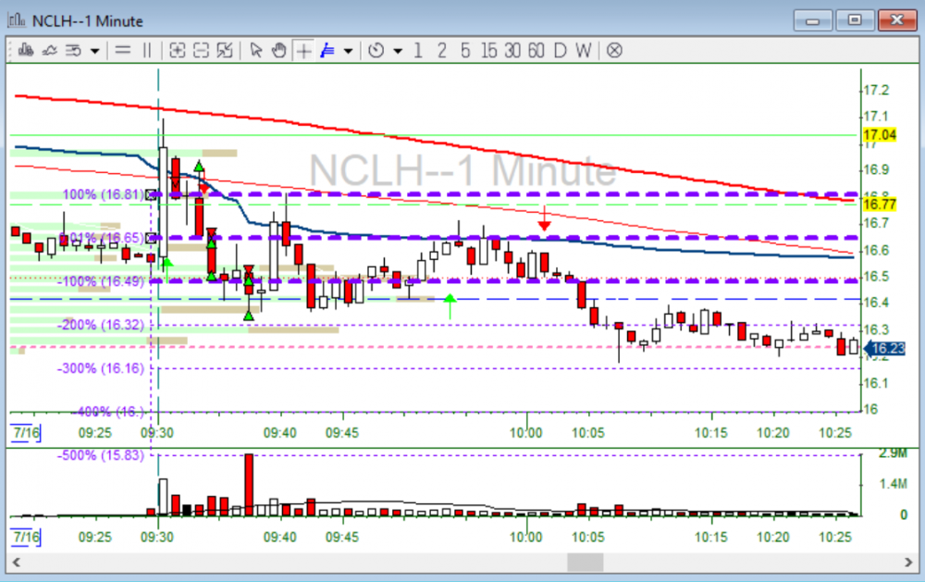Select the W weekly timeframe button
The image size is (925, 582).
click(x=583, y=50)
